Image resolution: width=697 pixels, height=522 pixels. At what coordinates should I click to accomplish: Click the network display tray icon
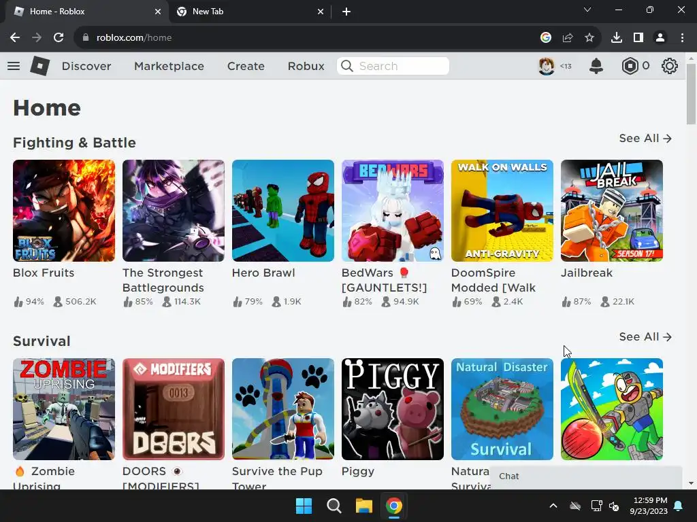(x=596, y=506)
